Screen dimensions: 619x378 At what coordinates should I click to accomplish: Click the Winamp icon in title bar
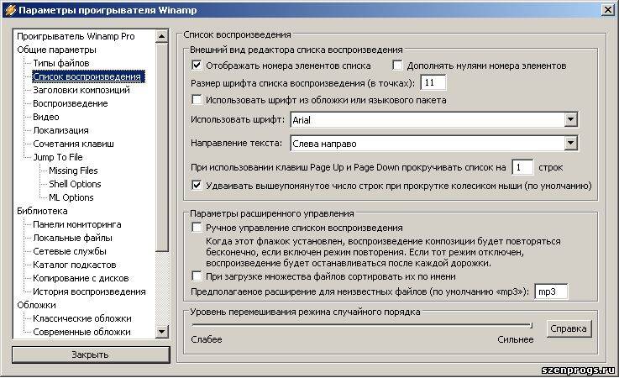click(x=10, y=9)
